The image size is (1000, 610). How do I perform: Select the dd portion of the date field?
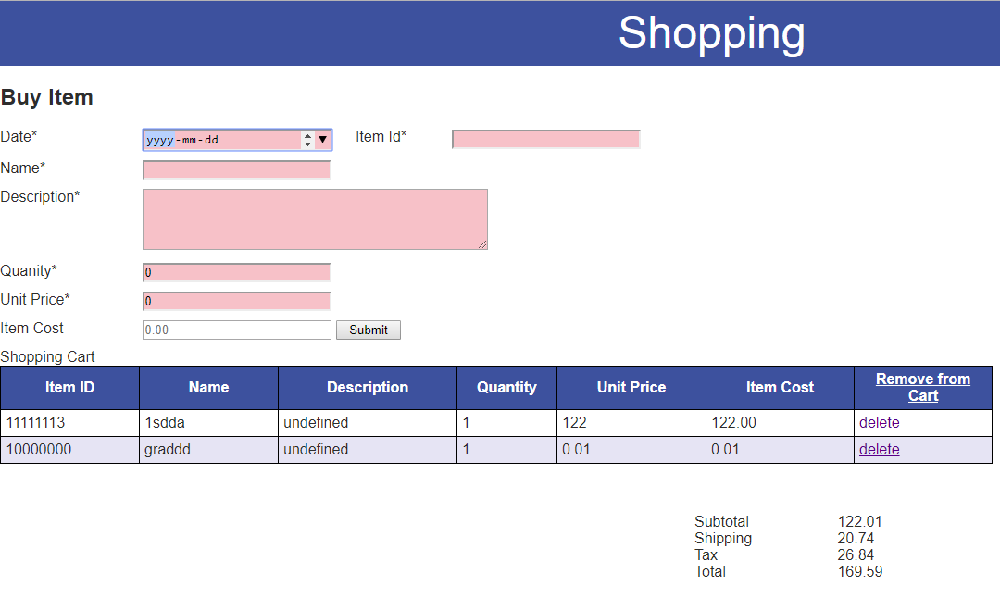tap(211, 140)
